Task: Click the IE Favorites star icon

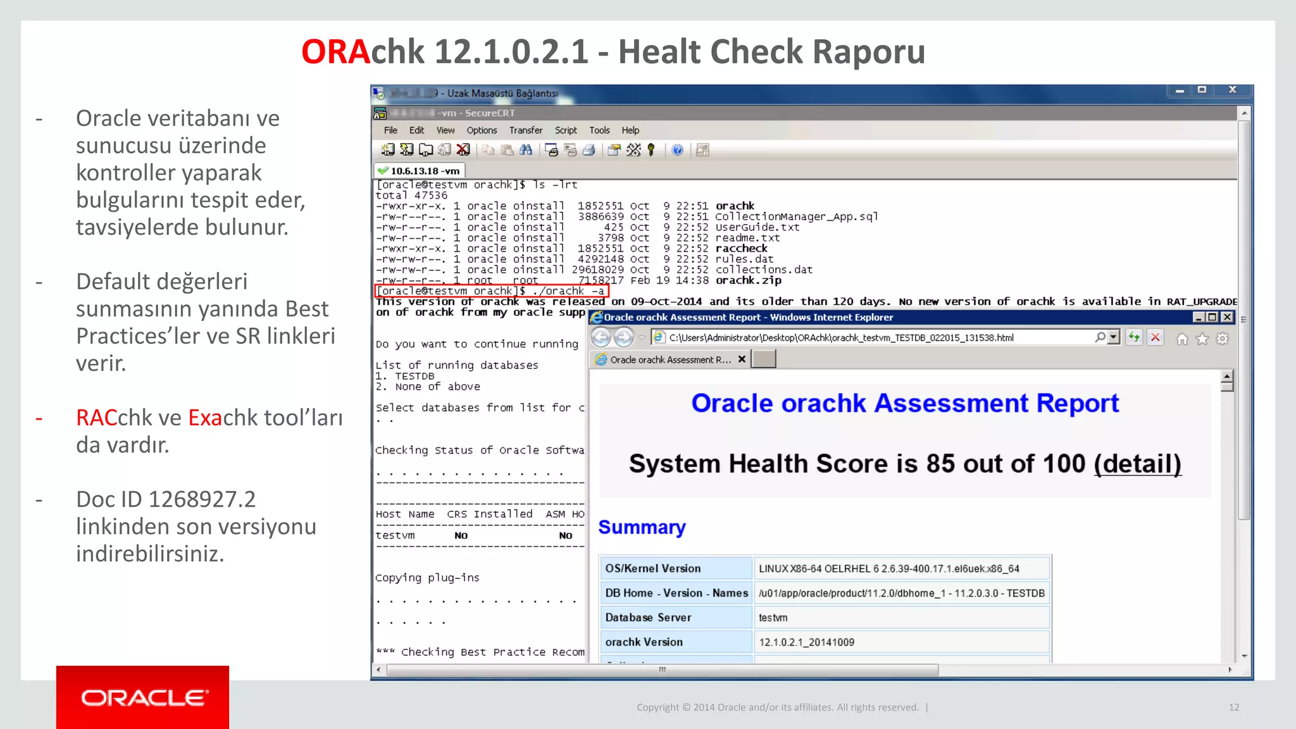Action: click(1202, 339)
